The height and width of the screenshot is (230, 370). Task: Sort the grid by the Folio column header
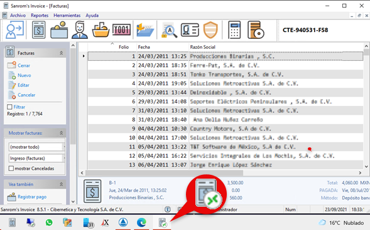pyautogui.click(x=112, y=47)
